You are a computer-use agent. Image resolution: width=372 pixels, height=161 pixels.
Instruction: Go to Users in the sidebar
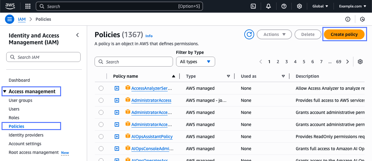14,109
